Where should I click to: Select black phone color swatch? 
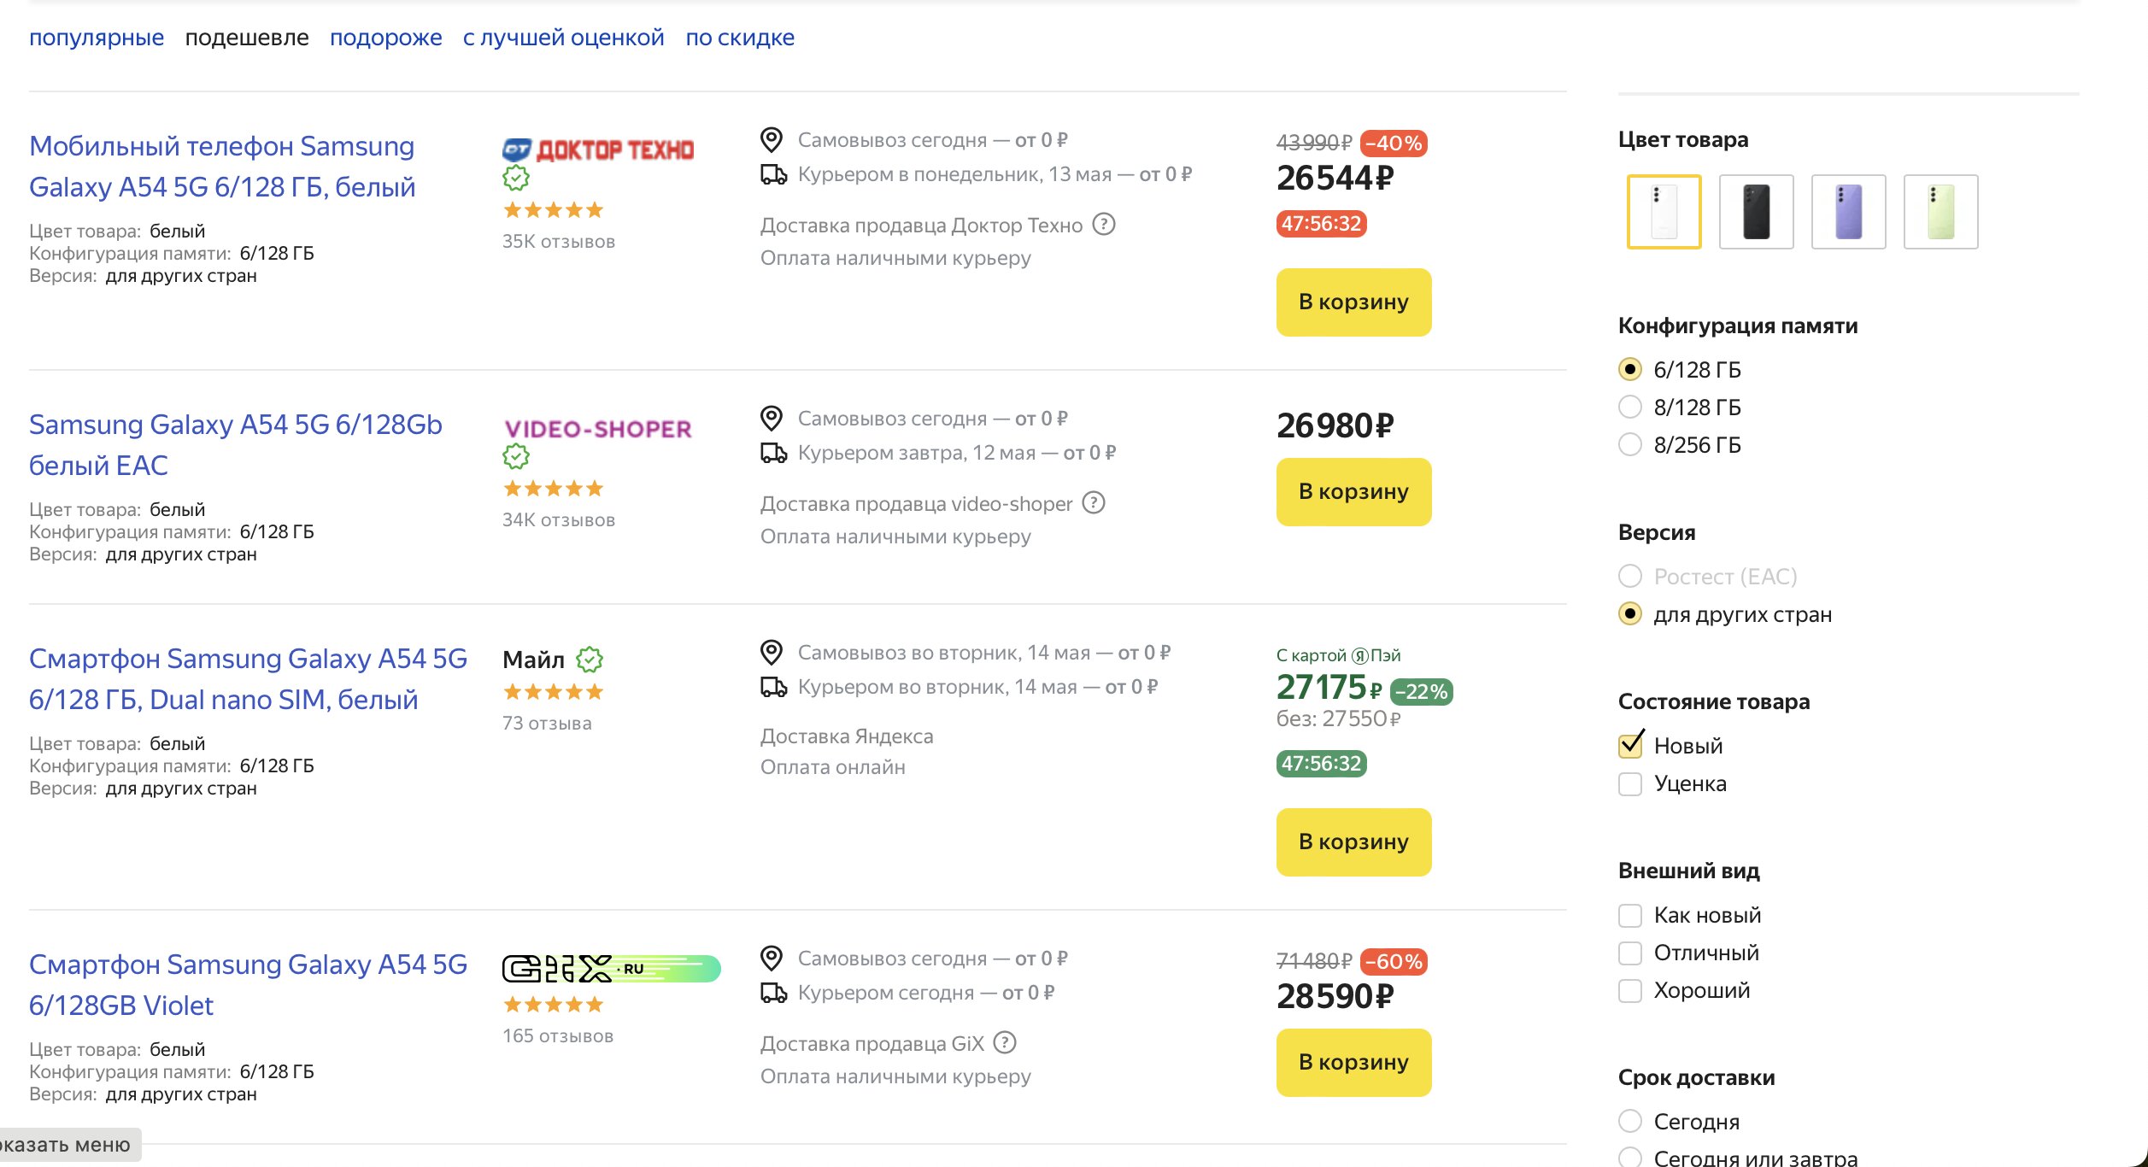tap(1757, 212)
